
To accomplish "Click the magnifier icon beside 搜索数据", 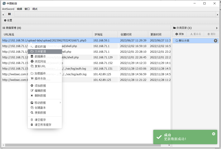I will click(x=32, y=113).
